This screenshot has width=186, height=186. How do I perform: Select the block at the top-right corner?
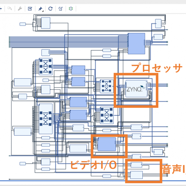tap(158, 24)
